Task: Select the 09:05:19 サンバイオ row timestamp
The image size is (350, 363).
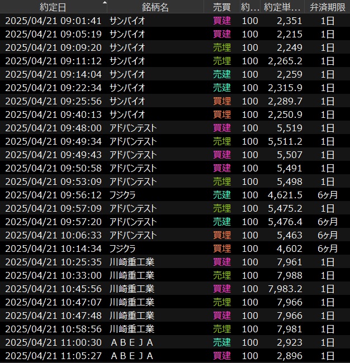Action: [53, 34]
